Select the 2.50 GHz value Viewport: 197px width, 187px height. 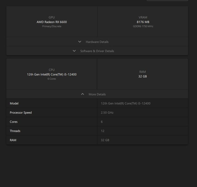pos(107,112)
